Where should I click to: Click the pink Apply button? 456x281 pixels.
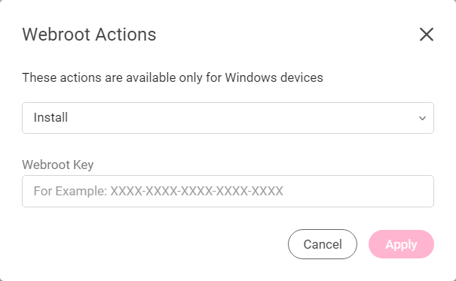(401, 244)
